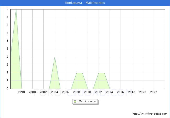Click the chart title Hontanaya - Matrimonios
Image resolution: width=170 pixels, height=118 pixels.
[x=85, y=3]
